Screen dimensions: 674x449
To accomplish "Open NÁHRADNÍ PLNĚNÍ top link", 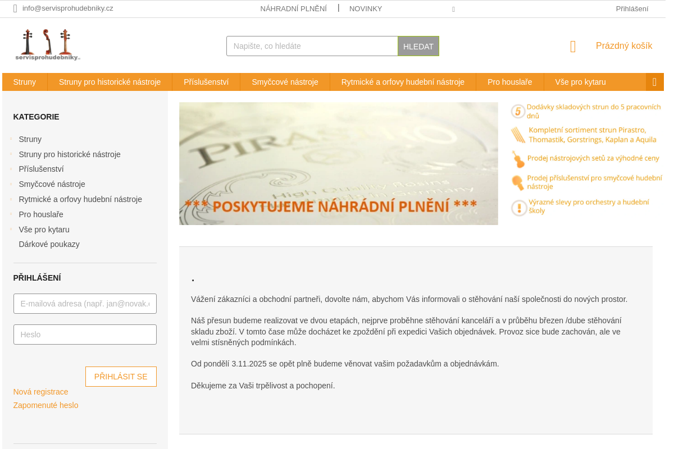I will [293, 9].
